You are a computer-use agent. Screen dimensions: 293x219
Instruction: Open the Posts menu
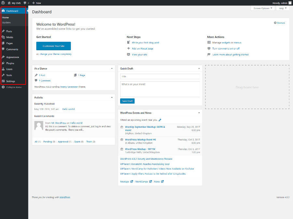click(x=9, y=31)
